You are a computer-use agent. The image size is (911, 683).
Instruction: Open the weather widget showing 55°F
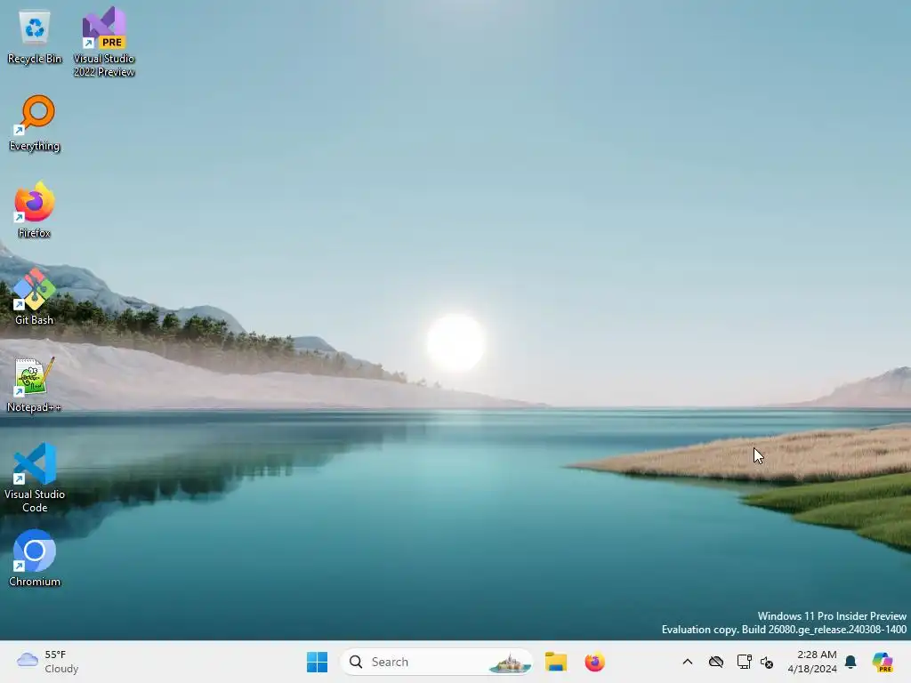(48, 662)
